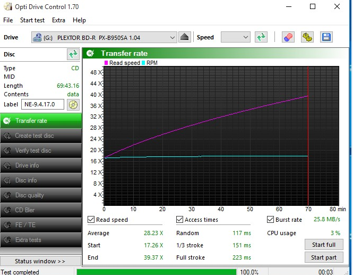The height and width of the screenshot is (275, 353).
Task: Open the CD Bler panel
Action: pyautogui.click(x=41, y=210)
